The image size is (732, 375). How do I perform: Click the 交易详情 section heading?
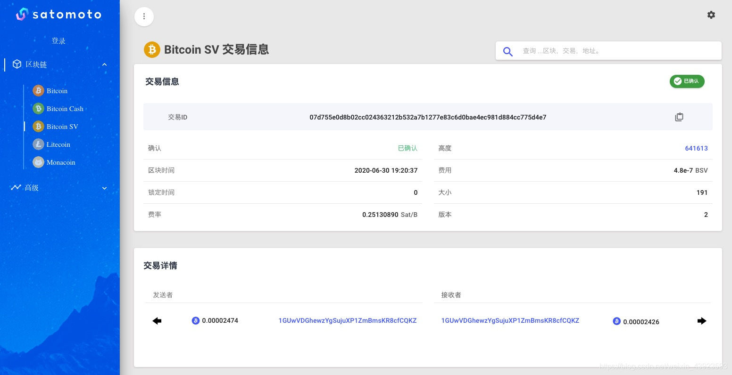[160, 265]
